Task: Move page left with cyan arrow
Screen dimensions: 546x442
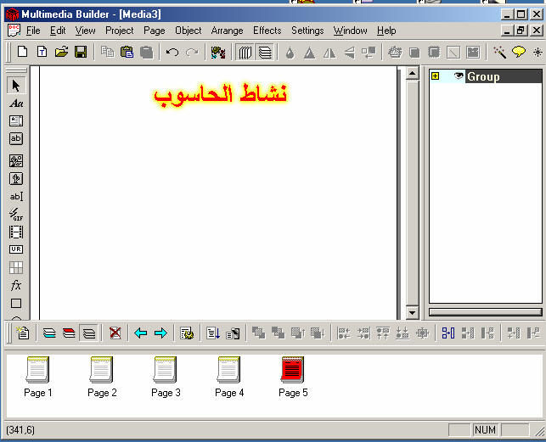Action: pyautogui.click(x=141, y=333)
